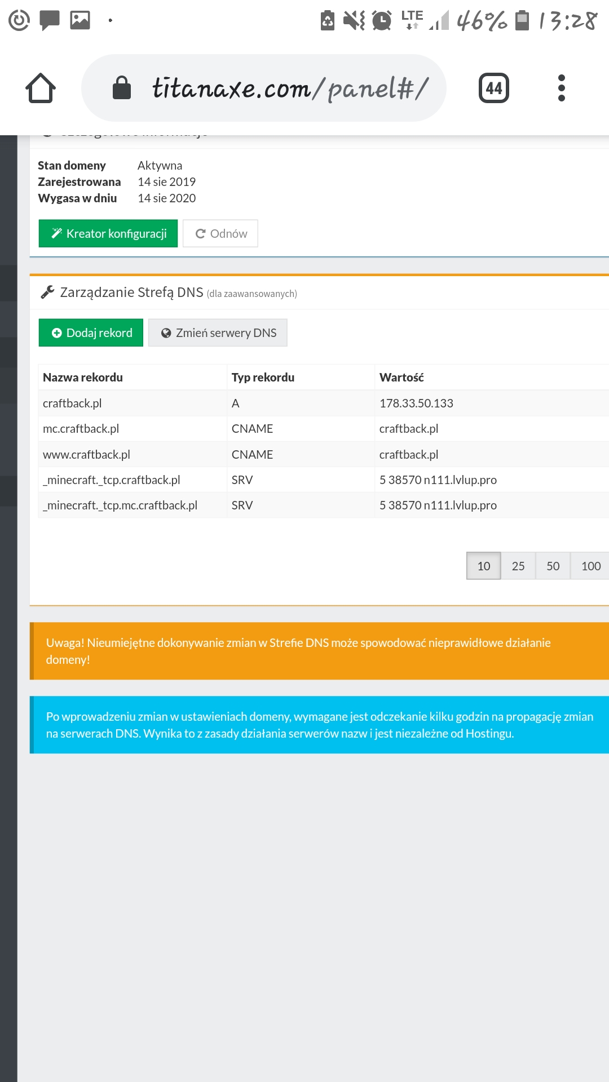
Task: Select the mc.craftback.pl CNAME record
Action: [81, 429]
